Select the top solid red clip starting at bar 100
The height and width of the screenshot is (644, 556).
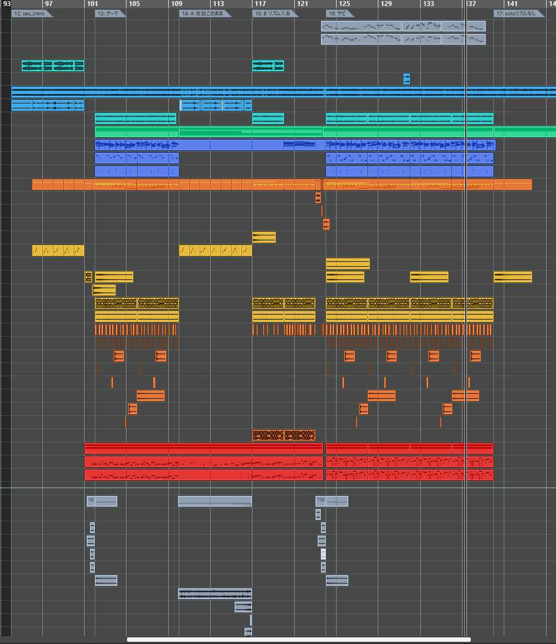click(x=203, y=449)
